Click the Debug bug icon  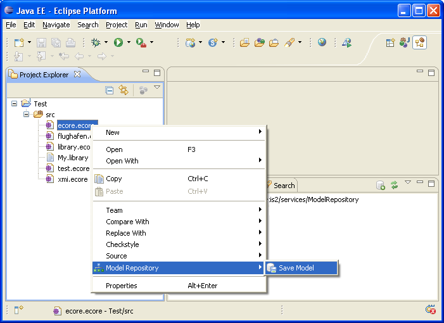(96, 42)
